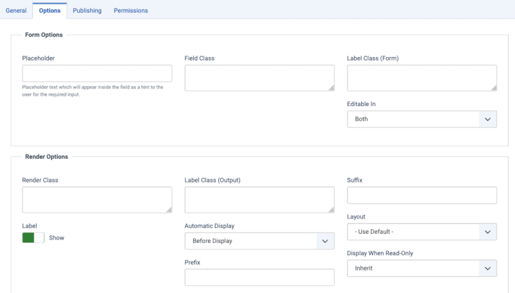Viewport: 515px width, 293px height.
Task: Expand the Layout dropdown
Action: click(422, 231)
